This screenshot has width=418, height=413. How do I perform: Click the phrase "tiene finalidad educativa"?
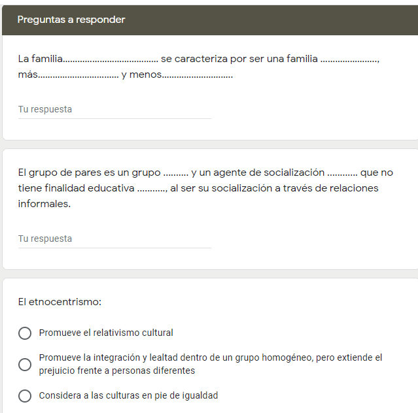click(x=77, y=188)
